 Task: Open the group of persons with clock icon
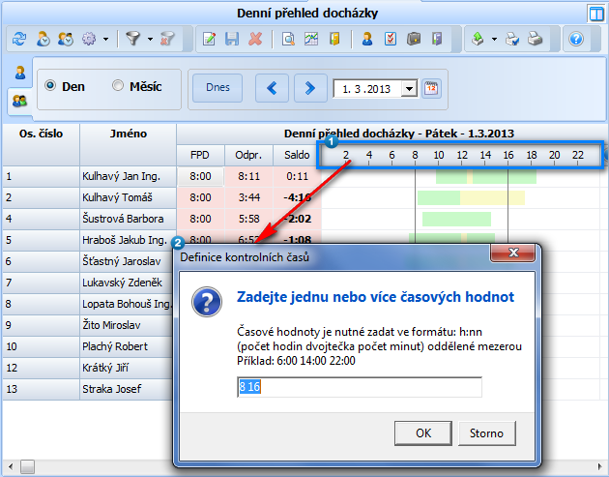[x=66, y=39]
